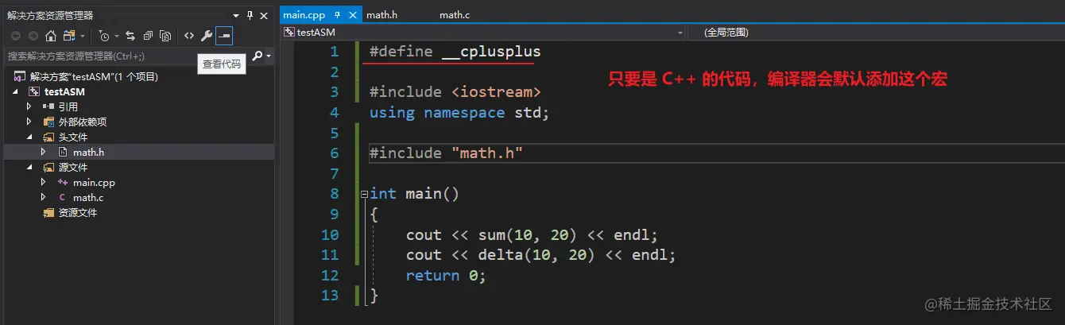
Task: Toggle auto-hide pin on Solution Explorer panel
Action: 250,15
